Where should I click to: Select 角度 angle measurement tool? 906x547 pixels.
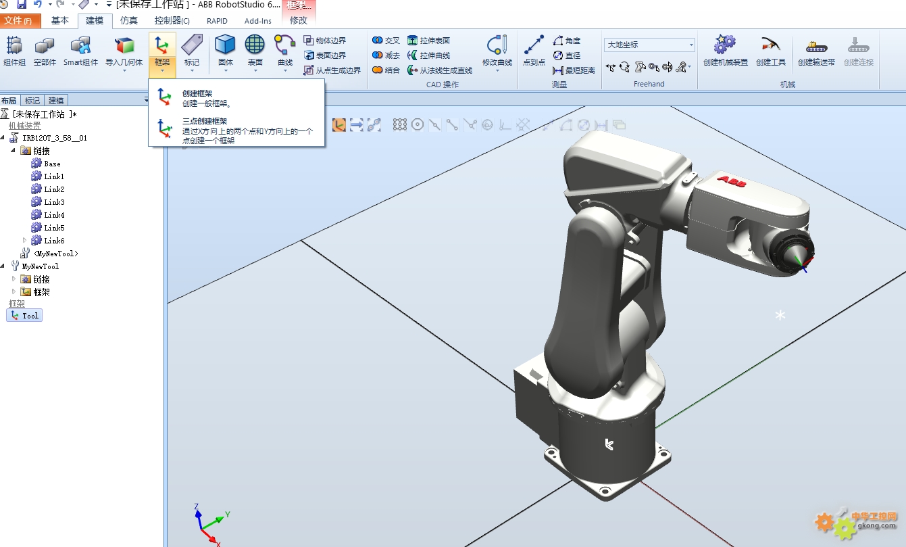click(x=567, y=41)
